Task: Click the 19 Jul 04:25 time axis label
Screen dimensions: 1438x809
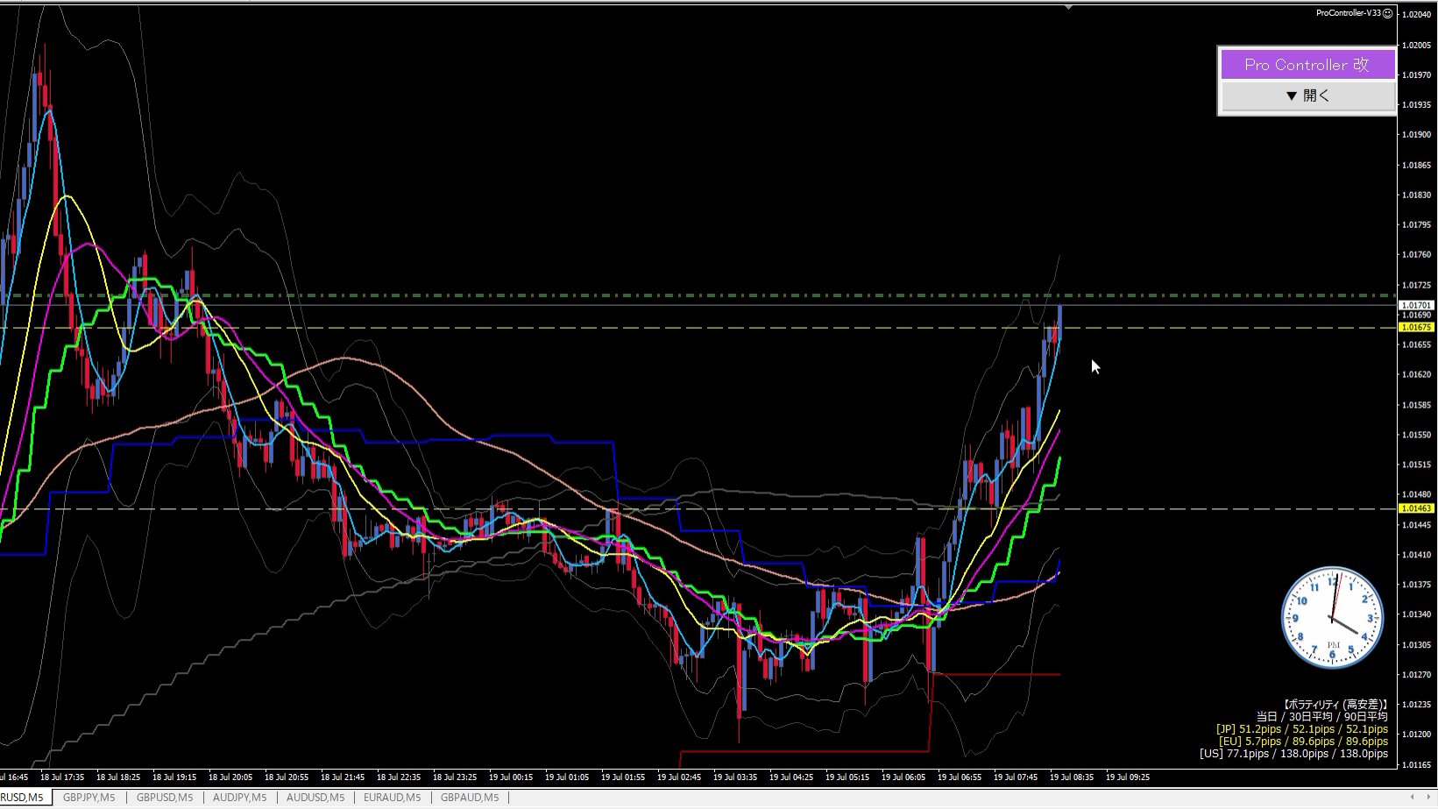Action: [x=790, y=777]
